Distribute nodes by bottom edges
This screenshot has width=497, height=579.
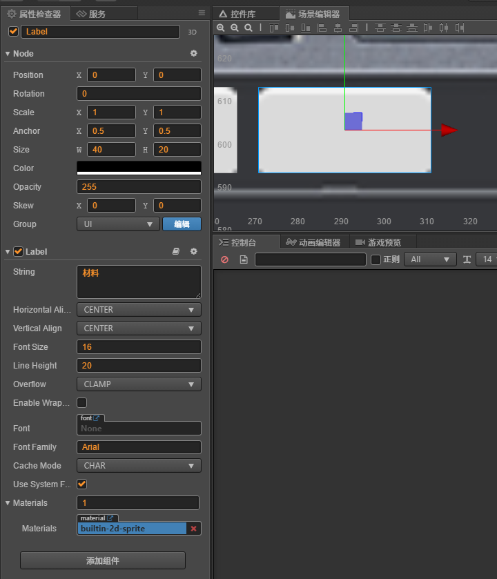(411, 28)
